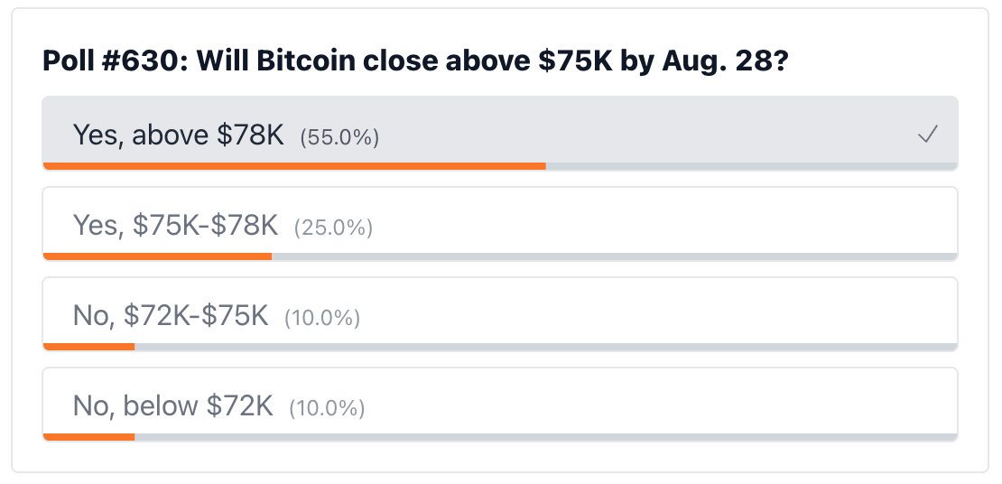This screenshot has width=1002, height=484.
Task: Click empty area right of "No, below $72K" text
Action: pyautogui.click(x=662, y=404)
